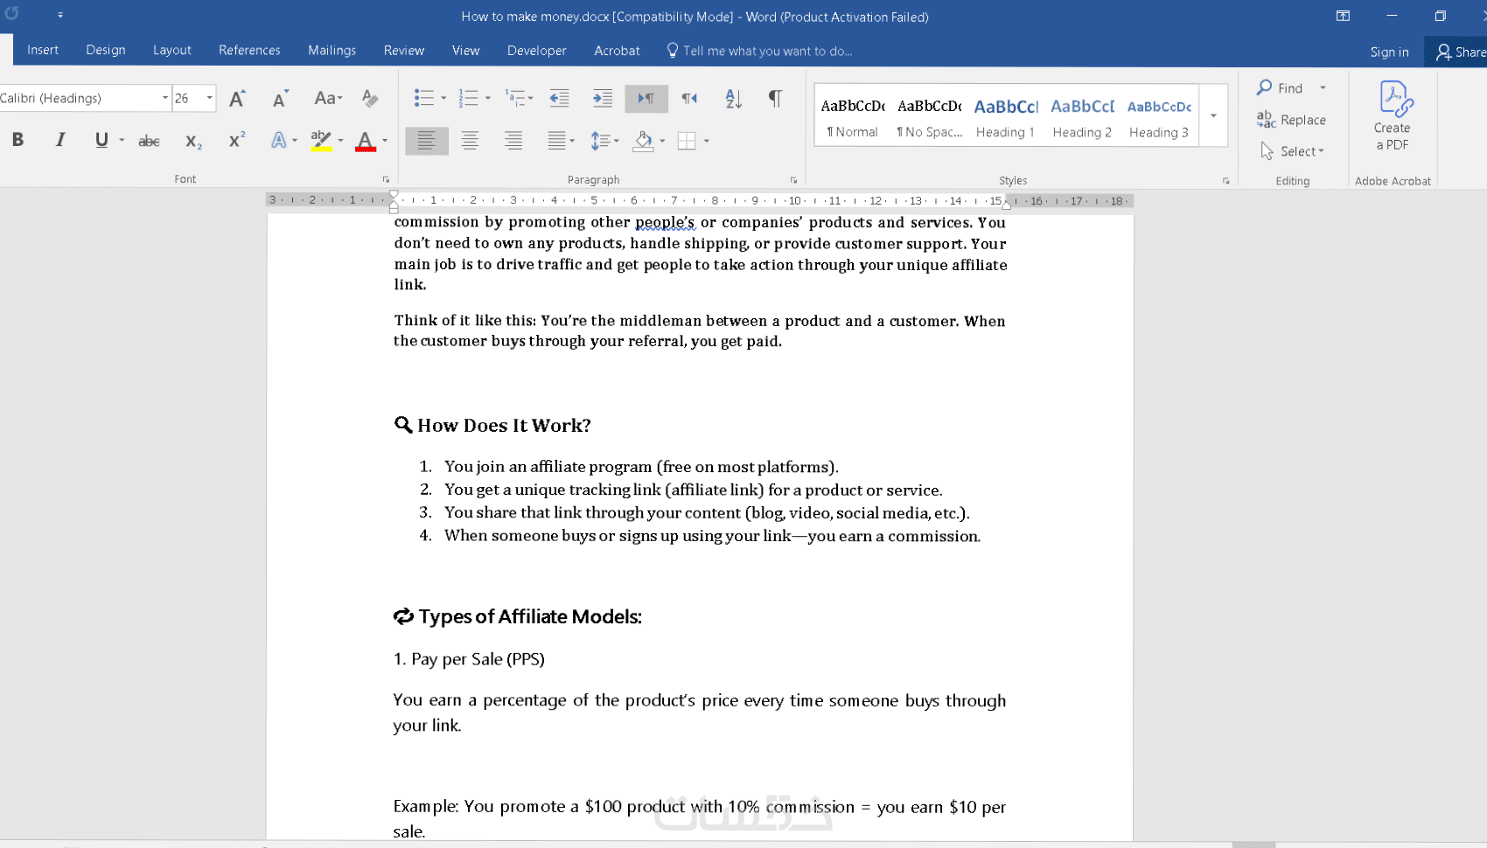
Task: Apply the Heading 1 style
Action: point(1006,116)
